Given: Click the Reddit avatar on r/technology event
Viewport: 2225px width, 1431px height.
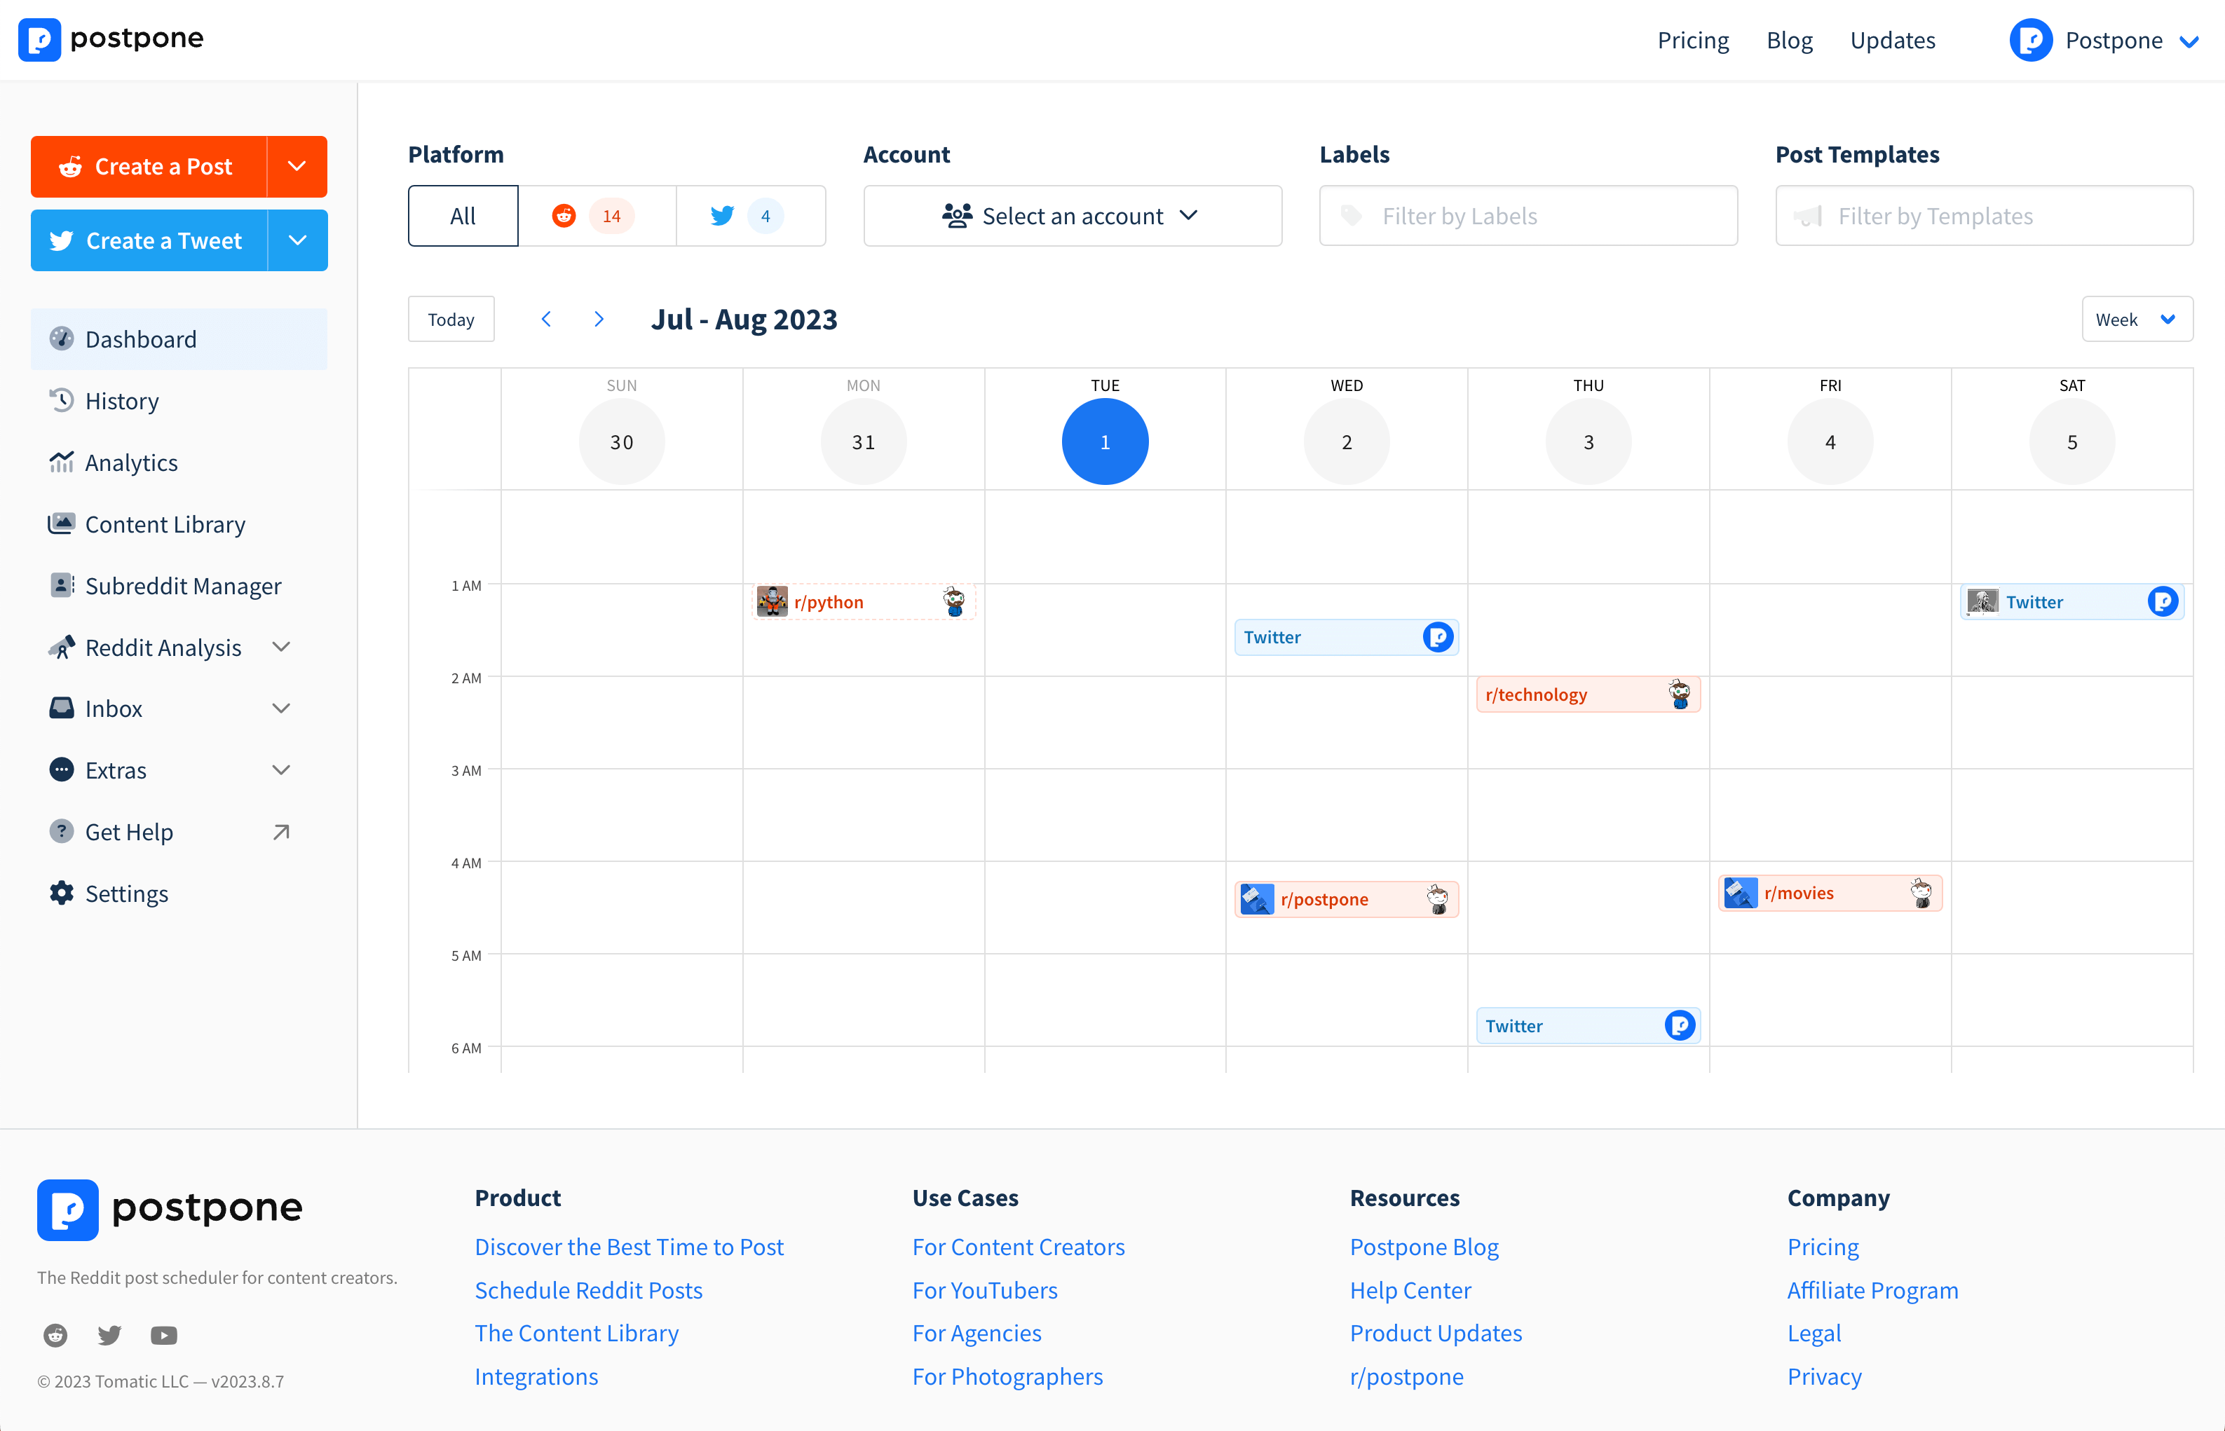Looking at the screenshot, I should coord(1680,694).
